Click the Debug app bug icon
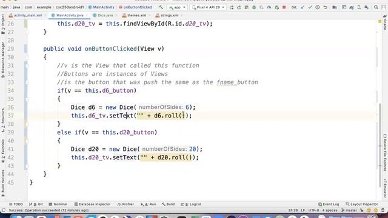Image resolution: width=388 pixels, height=218 pixels. coord(254,7)
